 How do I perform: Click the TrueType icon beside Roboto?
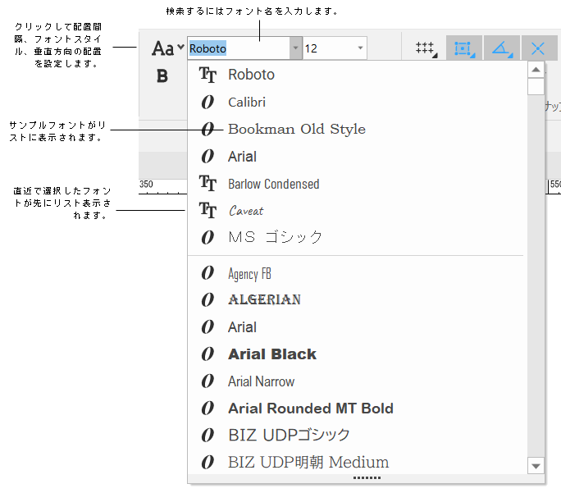pos(208,75)
